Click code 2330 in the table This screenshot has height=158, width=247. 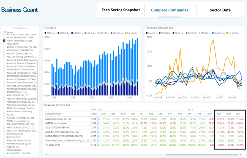coord(93,140)
